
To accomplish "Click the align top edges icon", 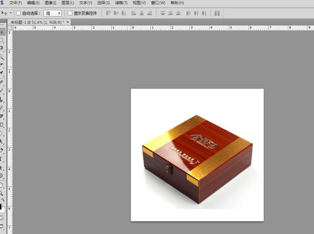I will click(x=108, y=13).
